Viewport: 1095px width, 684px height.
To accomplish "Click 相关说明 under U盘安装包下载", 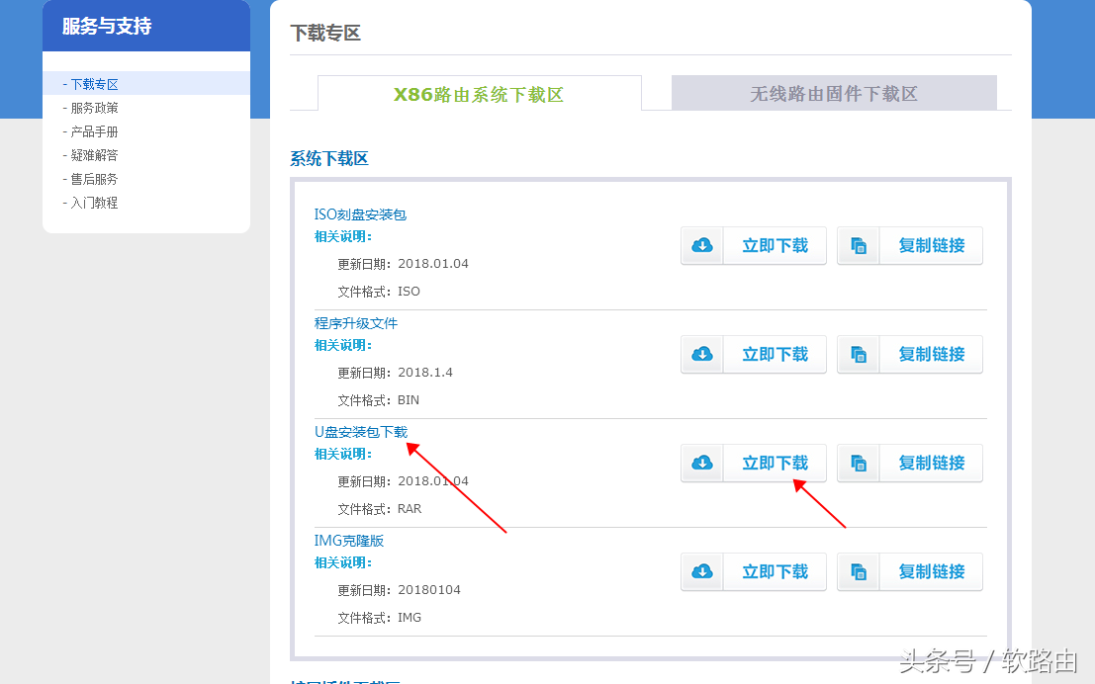I will pos(343,455).
